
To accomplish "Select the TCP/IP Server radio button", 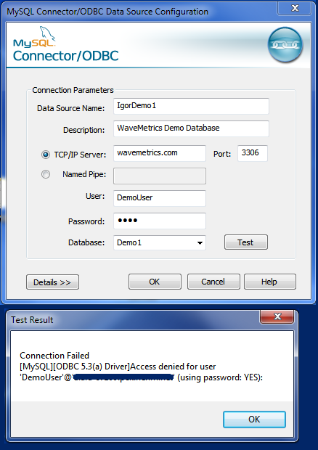I will pyautogui.click(x=45, y=155).
